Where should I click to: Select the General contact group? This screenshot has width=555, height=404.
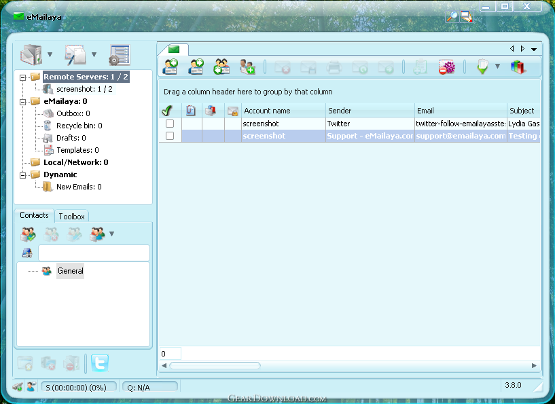[71, 271]
